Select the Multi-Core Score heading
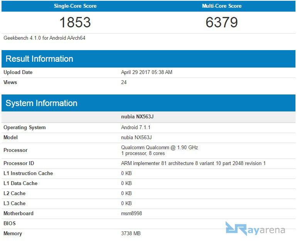 click(222, 6)
